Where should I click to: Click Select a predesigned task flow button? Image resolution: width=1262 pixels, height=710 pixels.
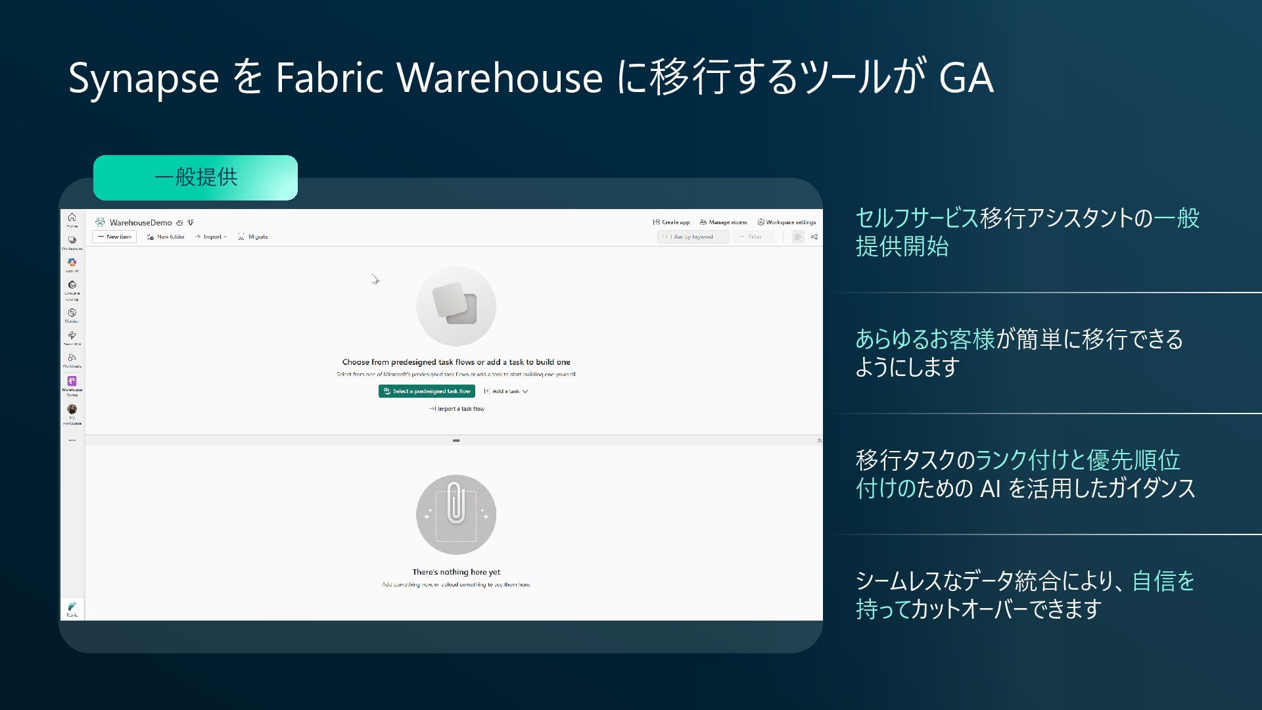(x=427, y=391)
